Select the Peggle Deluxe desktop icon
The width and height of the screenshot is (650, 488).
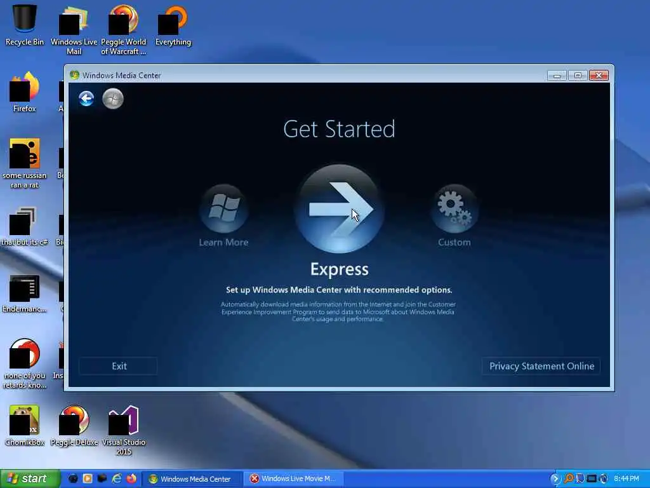(74, 426)
